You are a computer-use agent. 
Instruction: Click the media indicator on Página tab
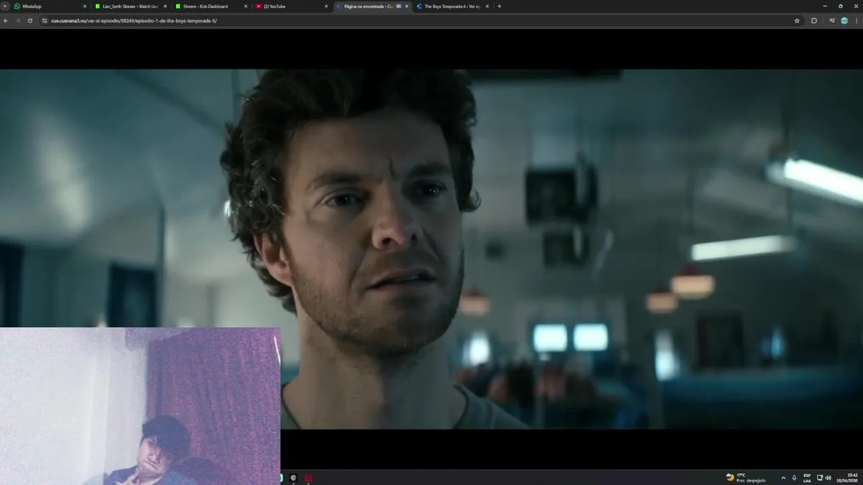tap(398, 6)
